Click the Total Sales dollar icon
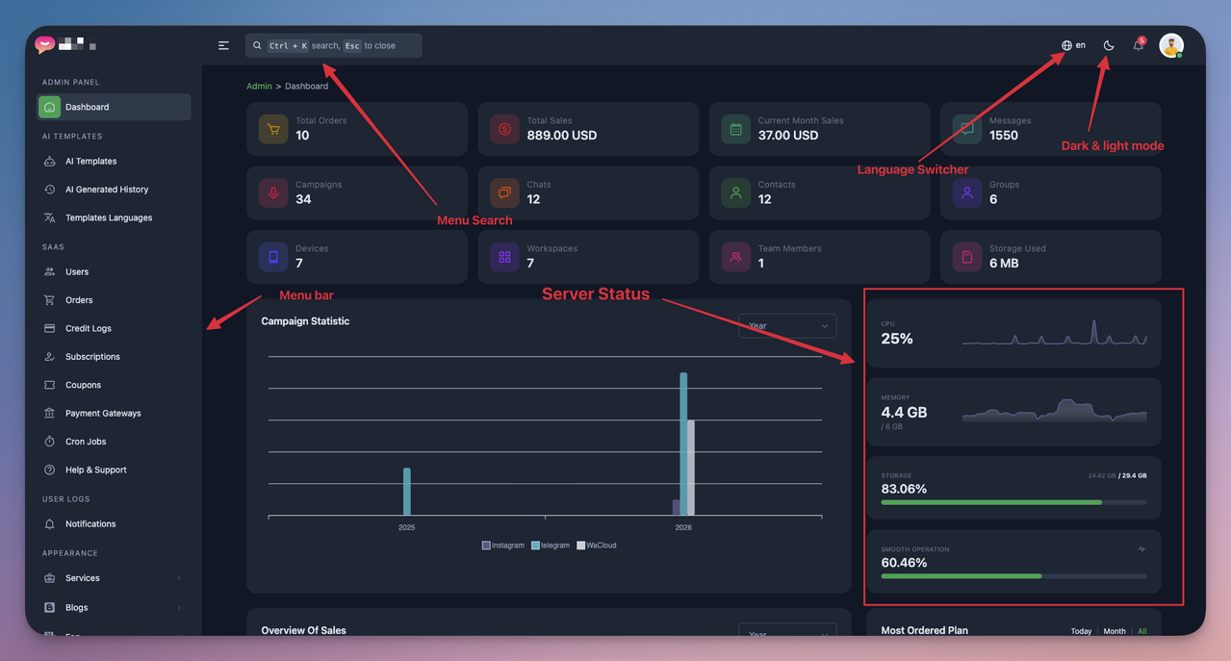The height and width of the screenshot is (661, 1231). tap(504, 129)
